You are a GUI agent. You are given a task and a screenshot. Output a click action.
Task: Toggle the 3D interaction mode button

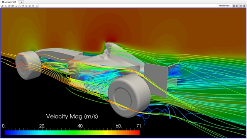(x=9, y=6)
